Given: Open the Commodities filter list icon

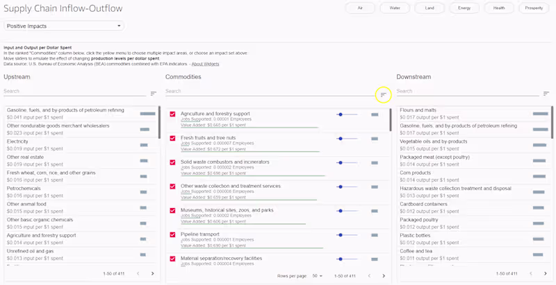Looking at the screenshot, I should pos(383,94).
